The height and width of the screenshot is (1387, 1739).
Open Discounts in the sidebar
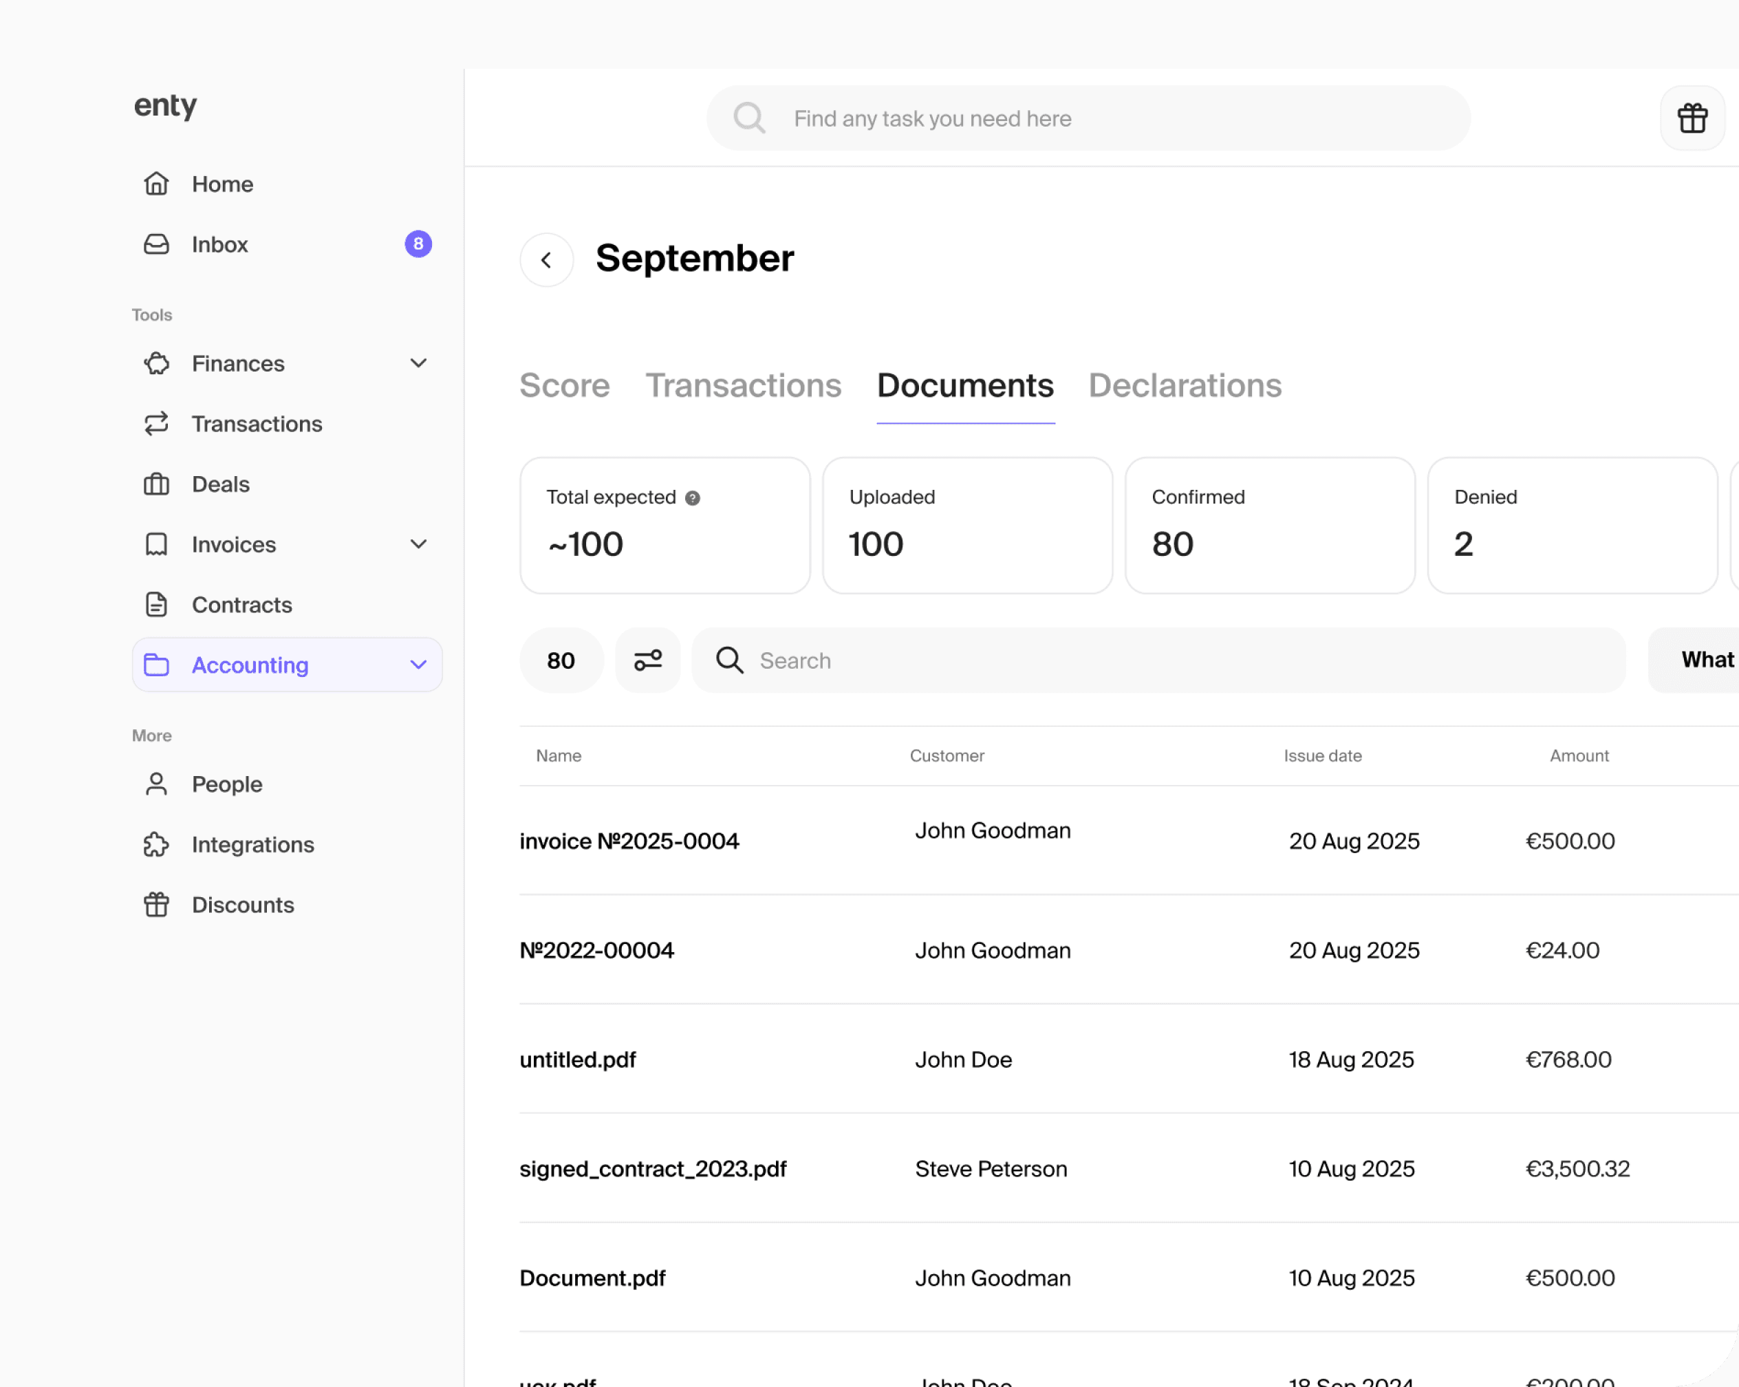(x=242, y=905)
